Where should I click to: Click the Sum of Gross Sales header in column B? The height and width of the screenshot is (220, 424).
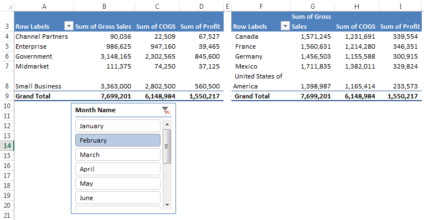[104, 27]
